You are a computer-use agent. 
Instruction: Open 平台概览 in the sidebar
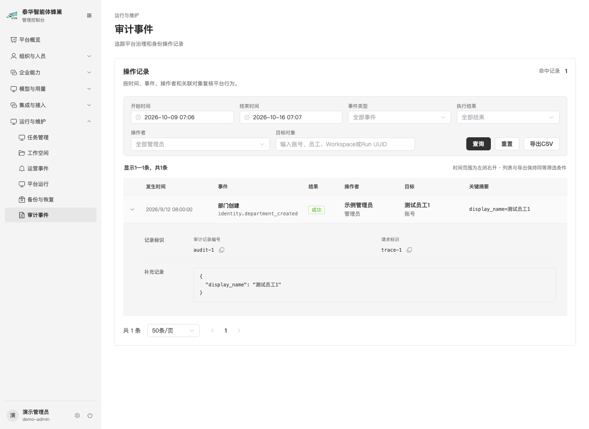(51, 40)
